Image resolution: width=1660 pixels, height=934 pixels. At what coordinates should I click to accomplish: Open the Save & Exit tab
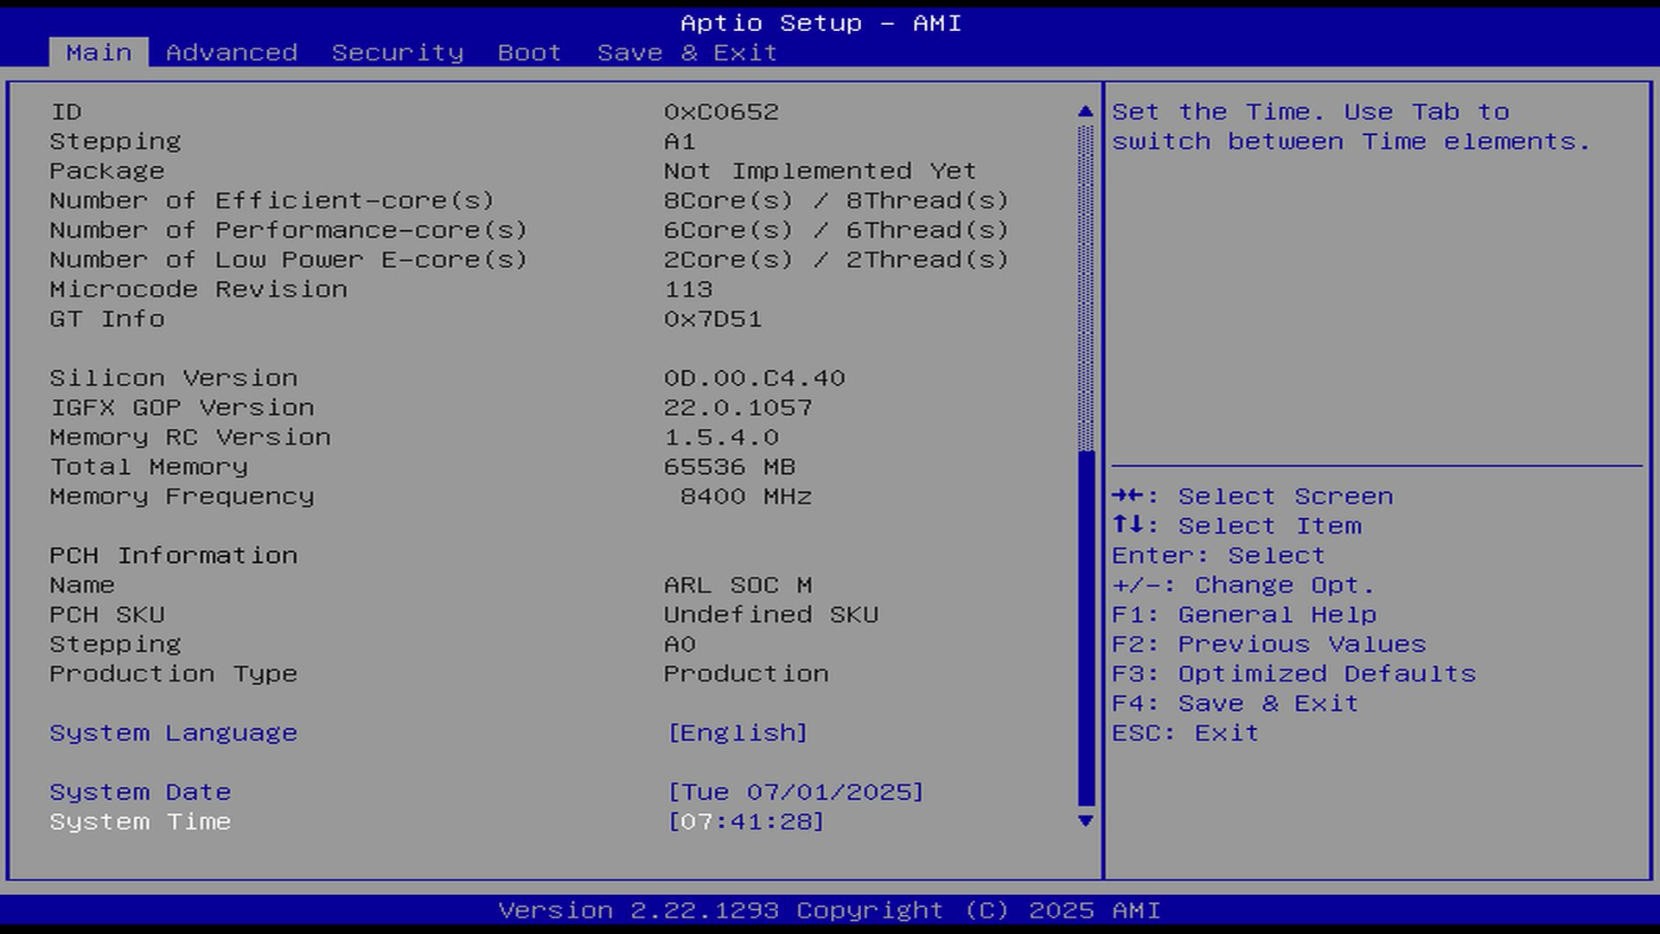point(687,53)
